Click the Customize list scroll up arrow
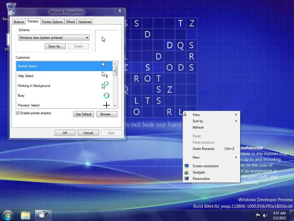The image size is (294, 221). [115, 64]
